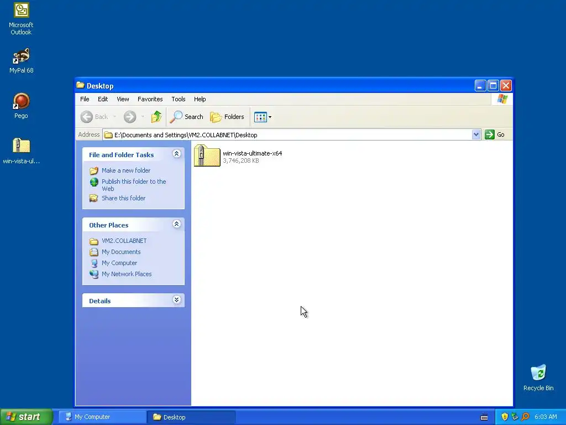Open the Search pane
566x425 pixels.
[187, 117]
